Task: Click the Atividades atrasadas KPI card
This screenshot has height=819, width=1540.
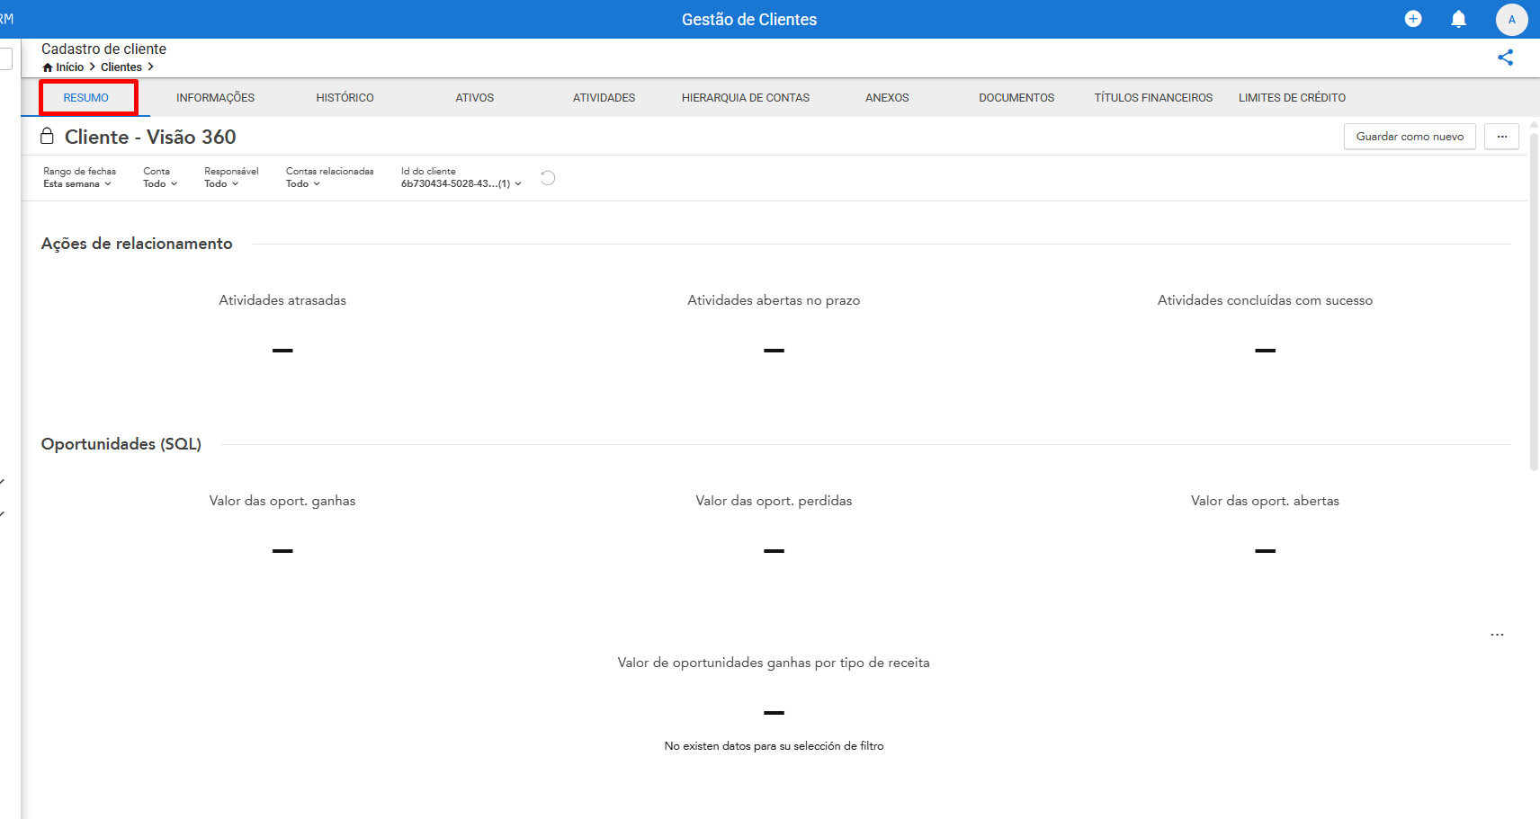Action: point(282,324)
